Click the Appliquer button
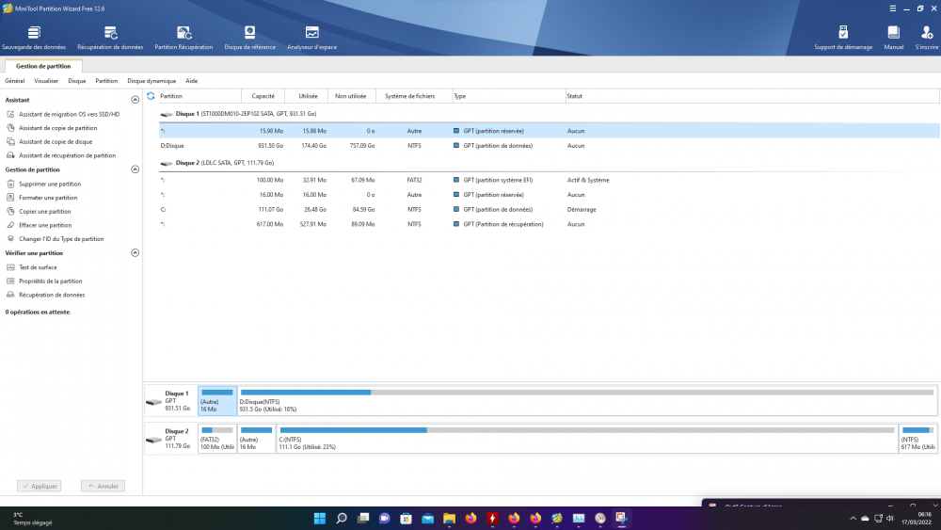The width and height of the screenshot is (941, 530). pyautogui.click(x=40, y=486)
